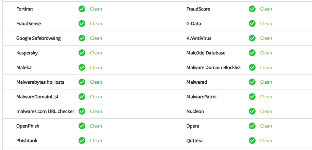Click the G-Data green checkmark icon

[252, 23]
